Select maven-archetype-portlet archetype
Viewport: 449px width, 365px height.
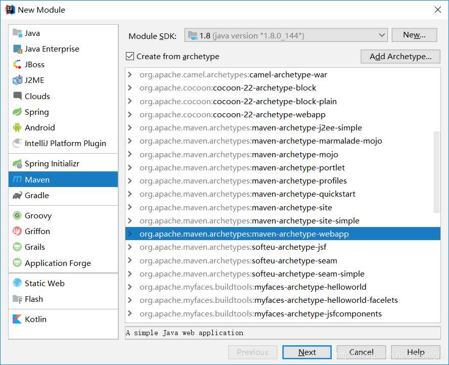(x=283, y=167)
